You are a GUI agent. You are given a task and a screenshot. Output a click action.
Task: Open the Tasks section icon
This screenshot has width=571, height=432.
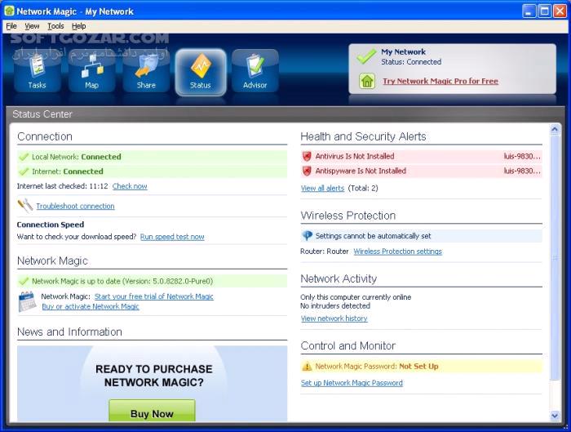coord(38,72)
